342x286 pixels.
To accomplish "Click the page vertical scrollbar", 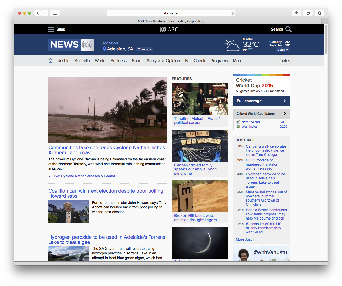I will point(326,39).
